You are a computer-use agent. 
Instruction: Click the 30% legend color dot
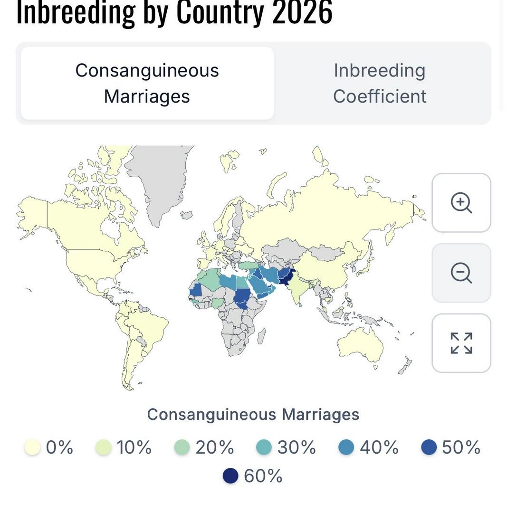pos(264,447)
